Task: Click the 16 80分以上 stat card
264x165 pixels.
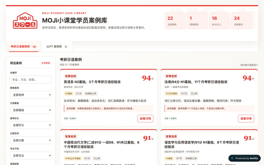Action: click(x=219, y=21)
